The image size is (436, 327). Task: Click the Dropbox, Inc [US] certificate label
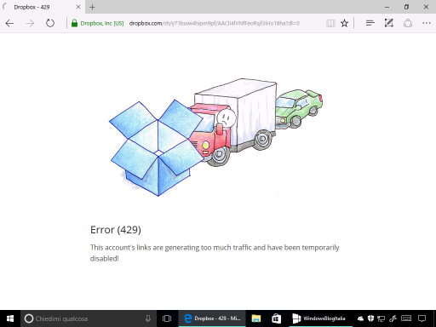tap(102, 23)
